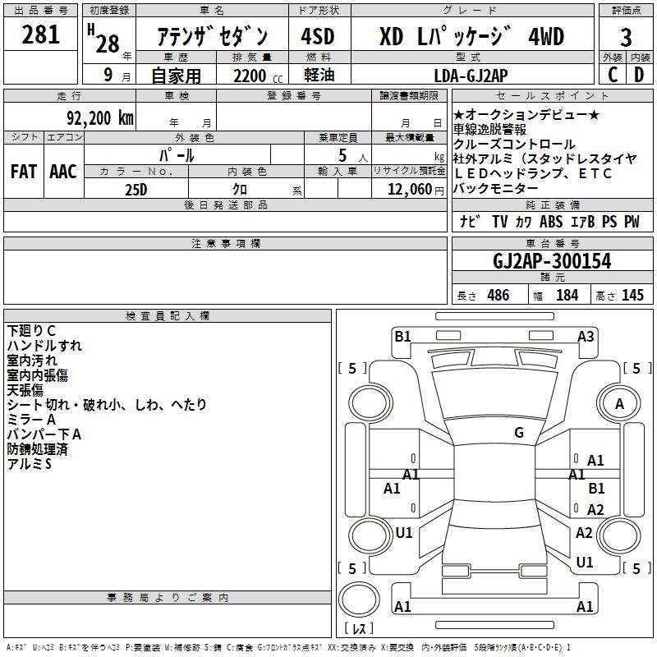
Task: Select the exterior color 'パール'
Action: [177, 155]
